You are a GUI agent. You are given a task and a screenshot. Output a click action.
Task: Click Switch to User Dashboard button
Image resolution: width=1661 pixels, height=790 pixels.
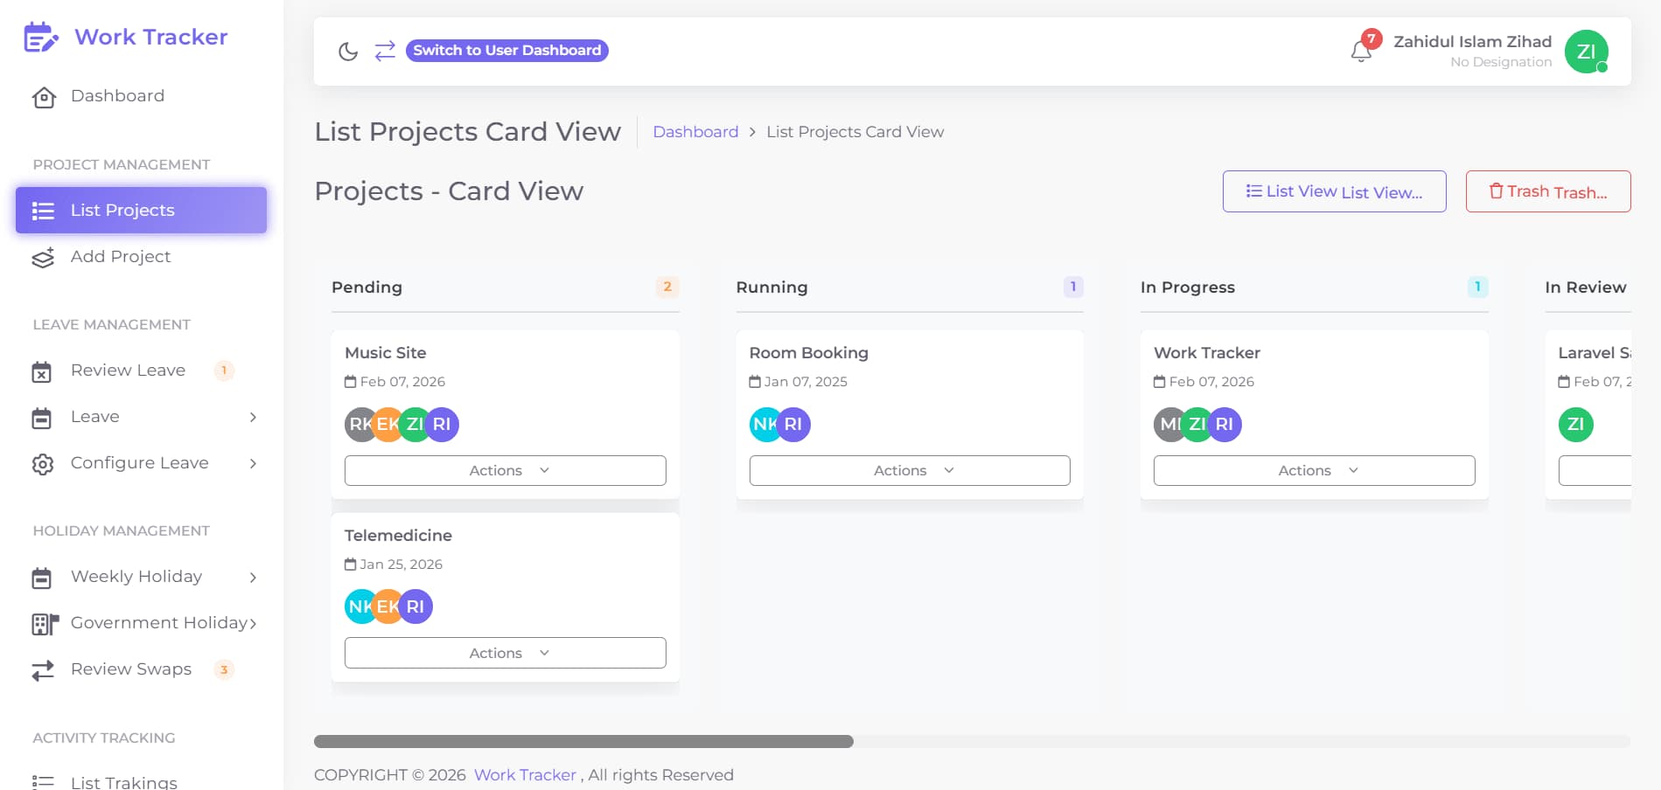[507, 51]
